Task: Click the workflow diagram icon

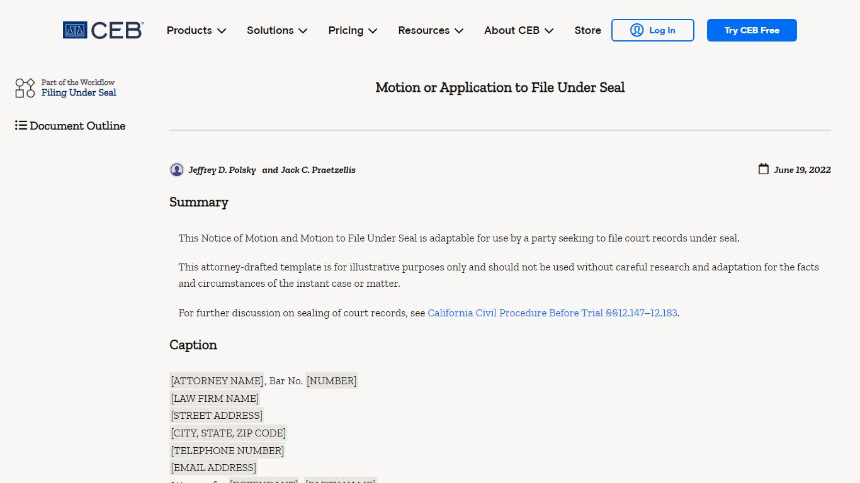Action: 25,88
